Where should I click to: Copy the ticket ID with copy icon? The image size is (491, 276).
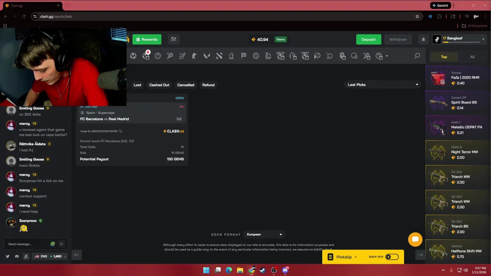pos(120,131)
